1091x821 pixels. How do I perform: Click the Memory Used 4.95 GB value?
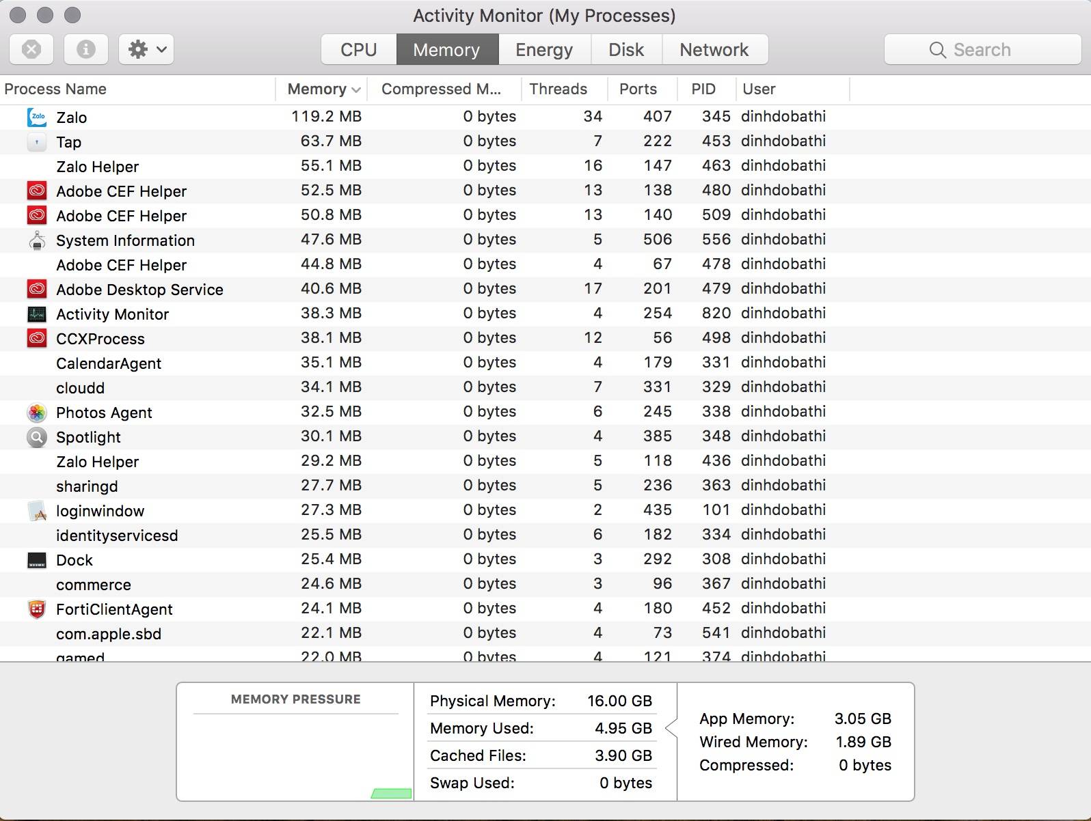pos(623,728)
